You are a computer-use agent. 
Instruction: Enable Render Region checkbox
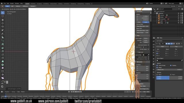click(x=148, y=49)
